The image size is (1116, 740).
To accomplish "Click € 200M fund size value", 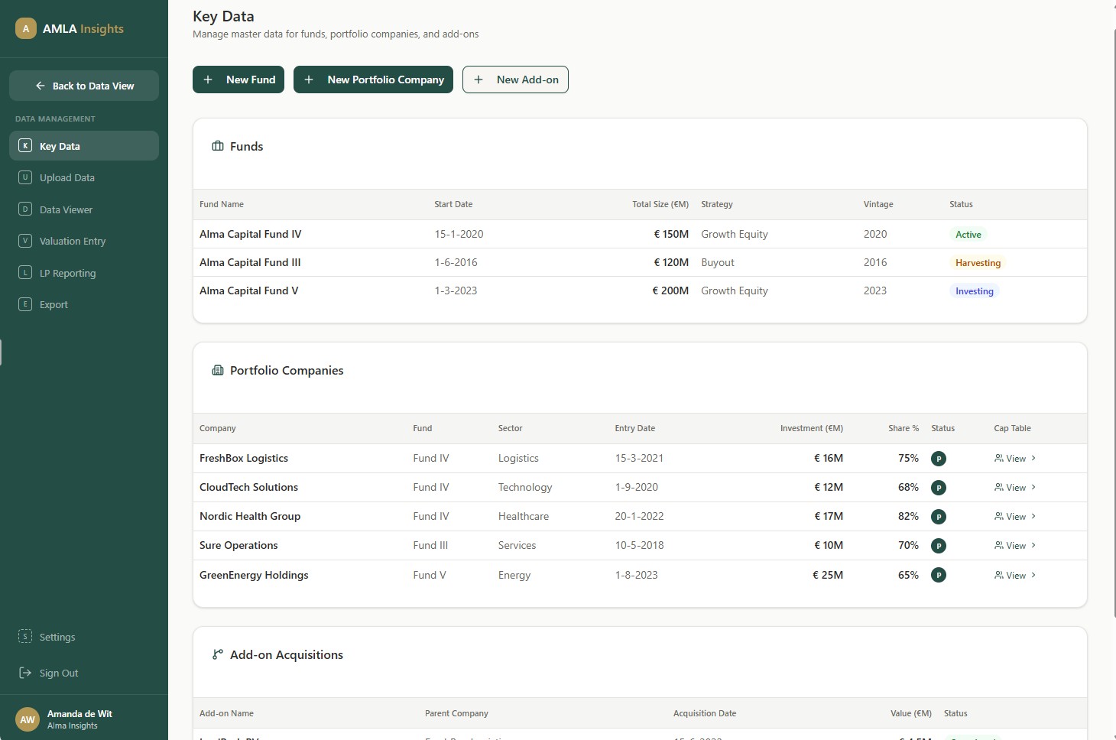I will 670,290.
